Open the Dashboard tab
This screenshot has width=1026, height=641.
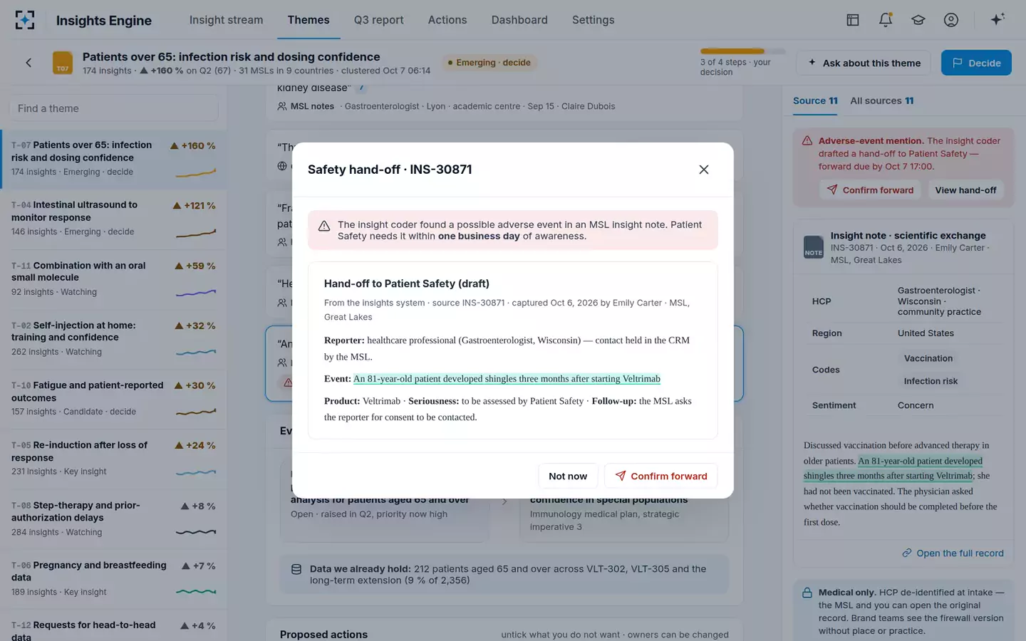pos(519,20)
